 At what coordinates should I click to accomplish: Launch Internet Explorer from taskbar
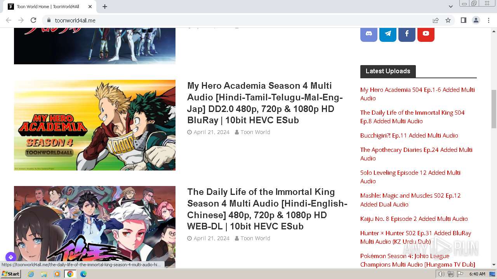pyautogui.click(x=31, y=274)
